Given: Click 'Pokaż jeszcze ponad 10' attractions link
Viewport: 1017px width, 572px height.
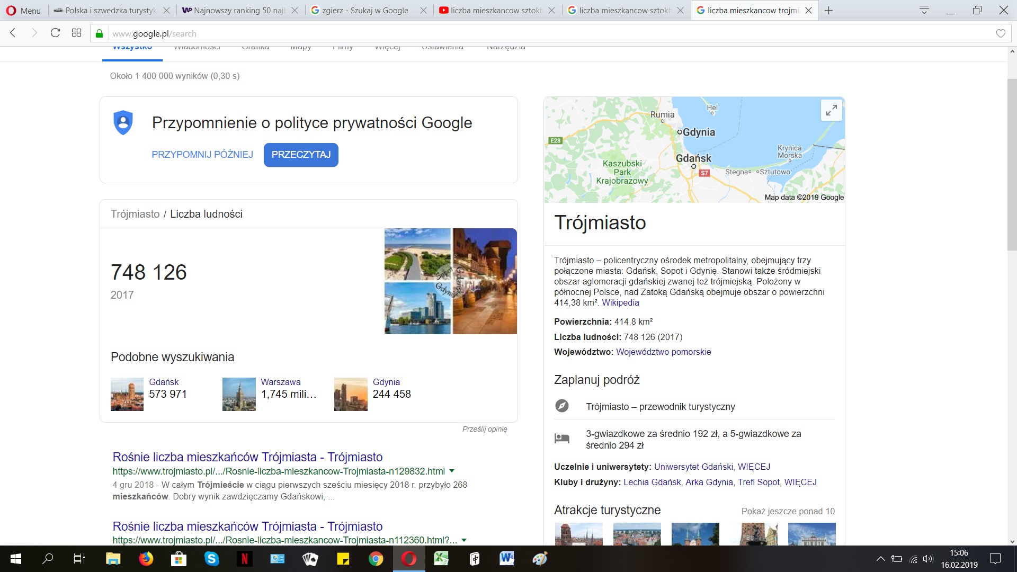Looking at the screenshot, I should (x=788, y=511).
